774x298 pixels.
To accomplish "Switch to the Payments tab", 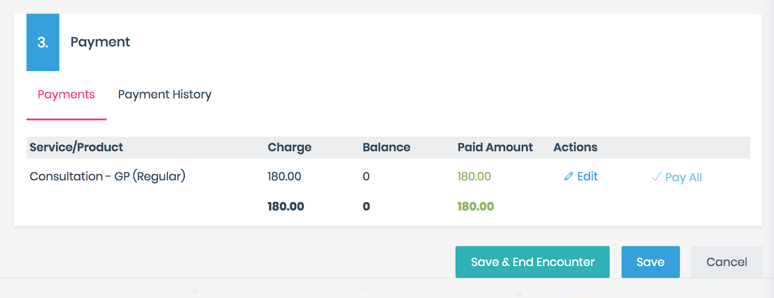I will 66,95.
